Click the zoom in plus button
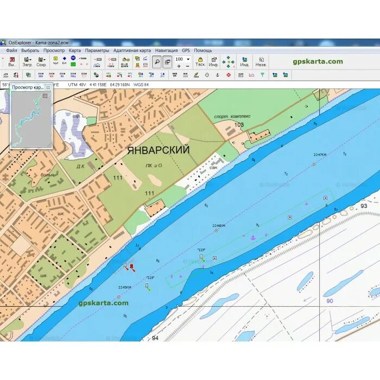This screenshot has width=380, height=380. 179,66
